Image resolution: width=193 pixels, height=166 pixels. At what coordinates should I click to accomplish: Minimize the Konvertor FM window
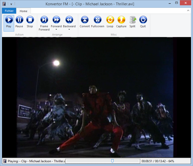tap(170, 3)
